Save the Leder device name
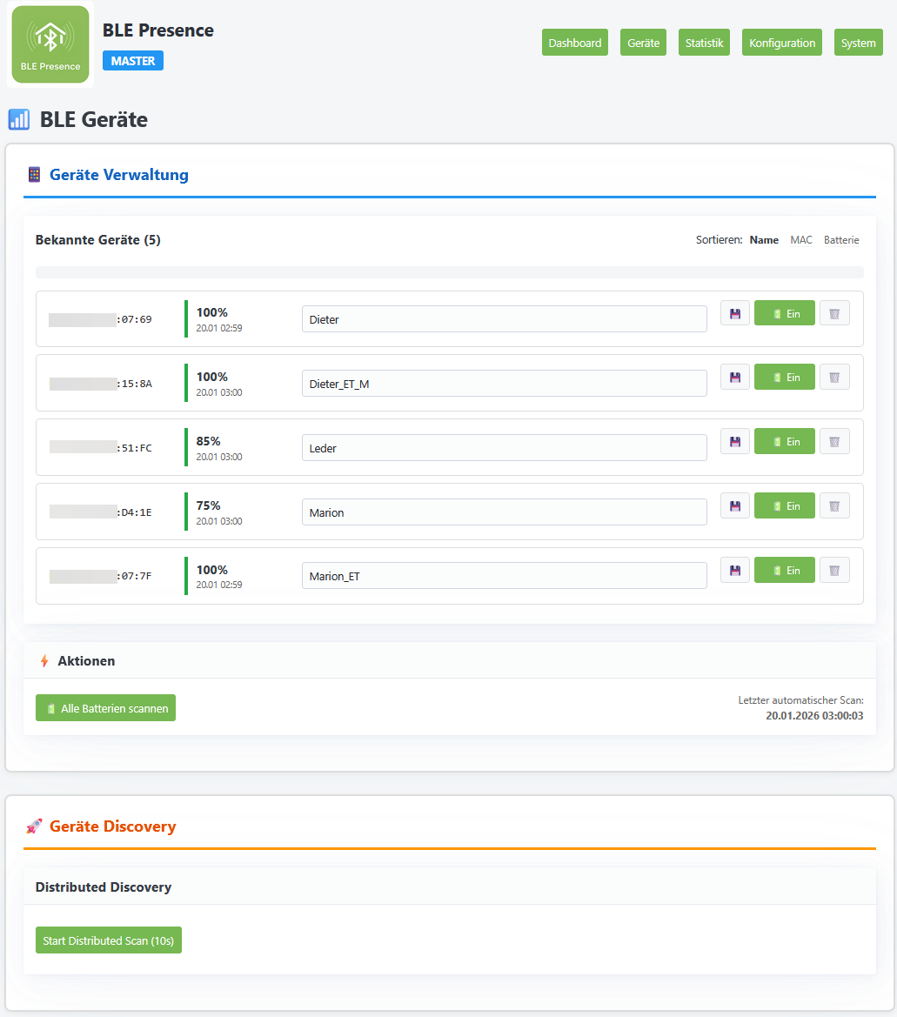Viewport: 897px width, 1017px height. (x=735, y=442)
